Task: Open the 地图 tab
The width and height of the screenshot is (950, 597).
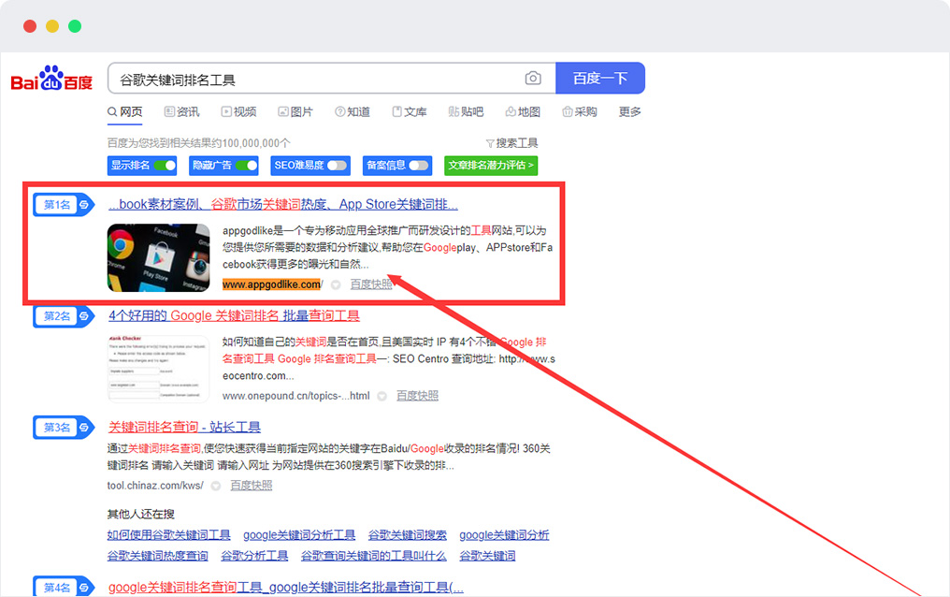Action: [523, 111]
